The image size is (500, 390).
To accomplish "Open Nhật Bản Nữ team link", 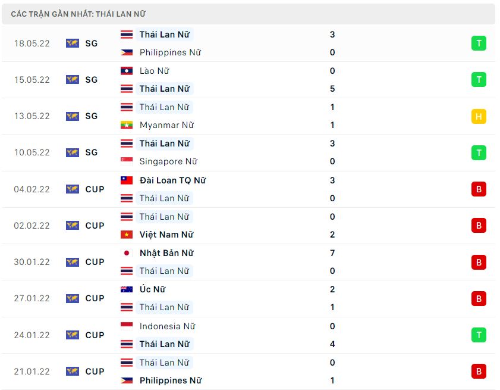I will [x=166, y=253].
